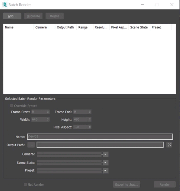Click the Export to .bat... button
180x191 pixels.
pos(127,185)
